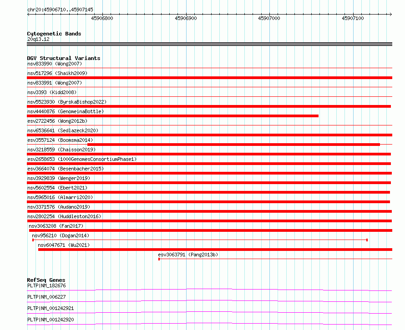Click the thin red line of nsv956210 variant

[x=200, y=240]
